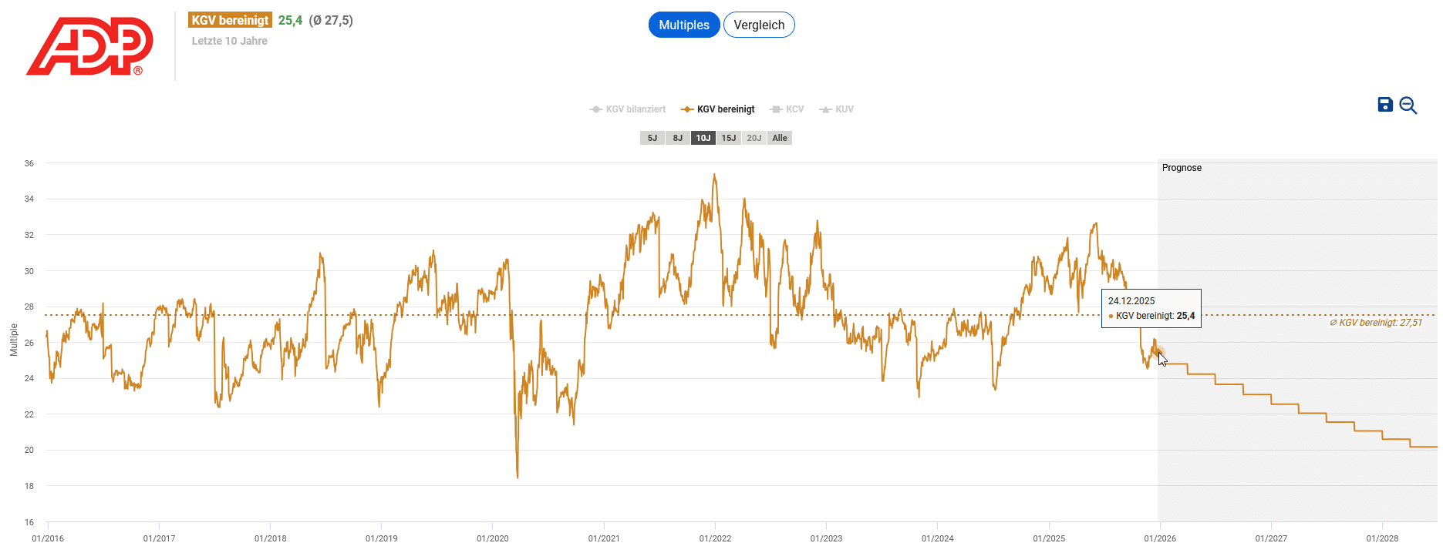Click the 01/2020 x-axis date marker

tap(492, 538)
